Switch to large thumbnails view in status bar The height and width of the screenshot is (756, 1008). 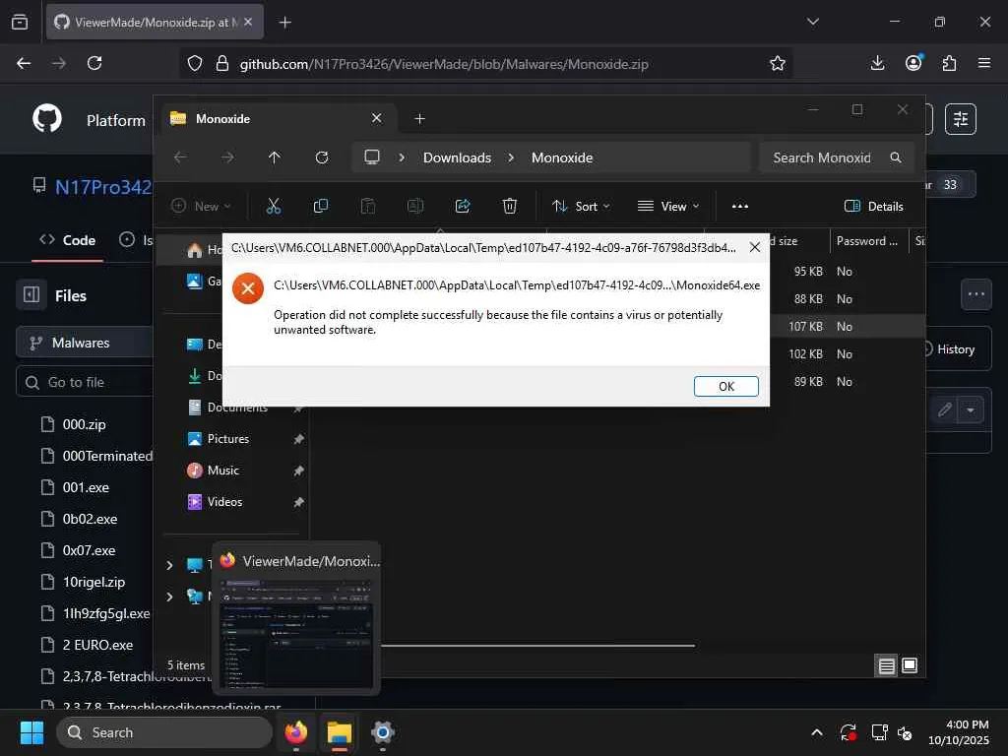[909, 665]
